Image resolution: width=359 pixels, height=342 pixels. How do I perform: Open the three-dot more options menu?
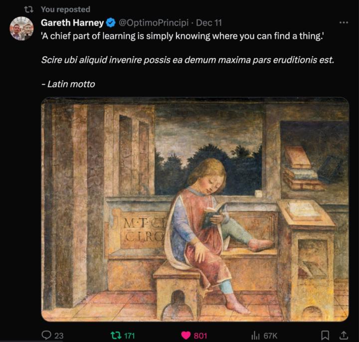(344, 23)
